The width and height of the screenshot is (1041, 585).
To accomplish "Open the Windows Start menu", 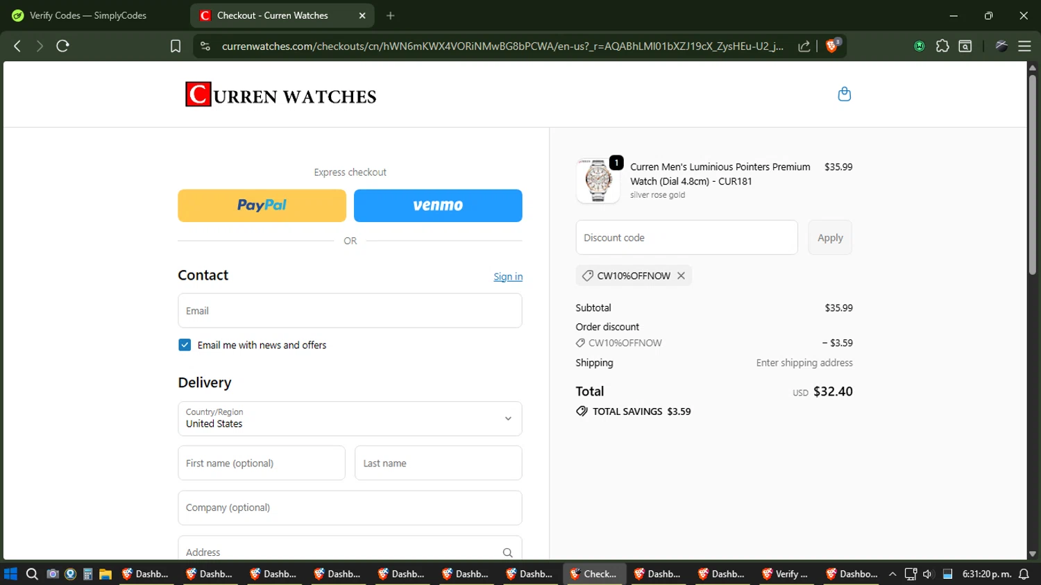I will (10, 574).
